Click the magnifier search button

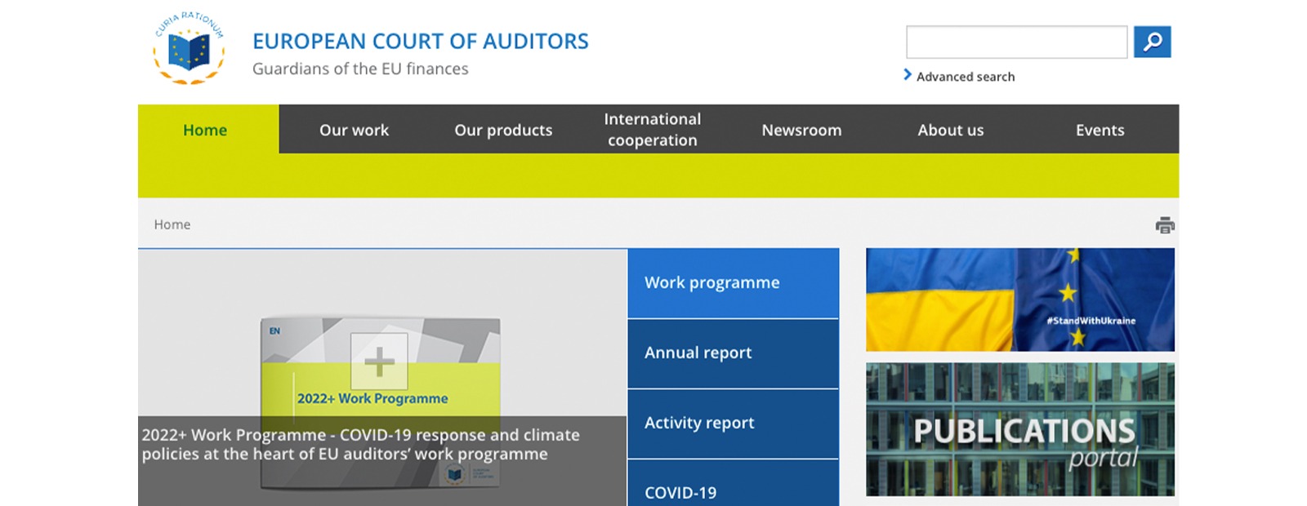(1152, 42)
